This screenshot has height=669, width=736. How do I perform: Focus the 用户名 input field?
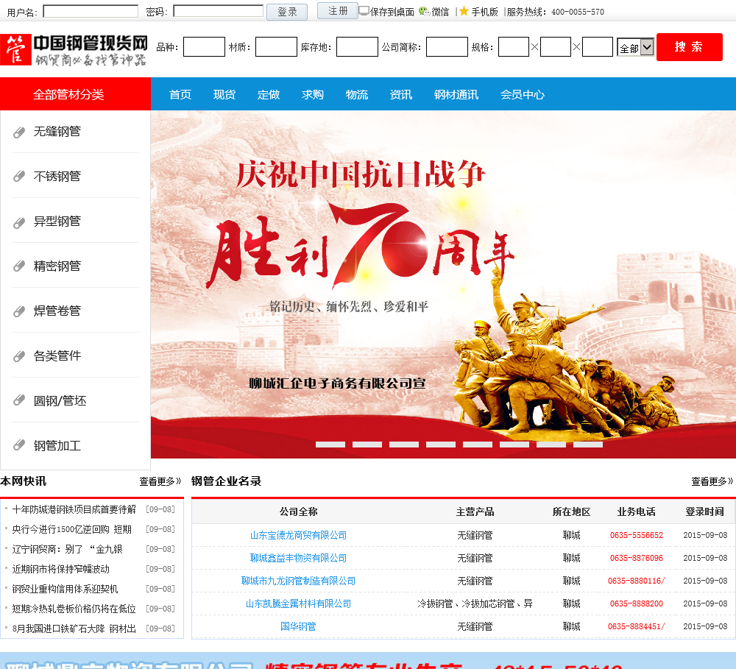click(x=91, y=11)
